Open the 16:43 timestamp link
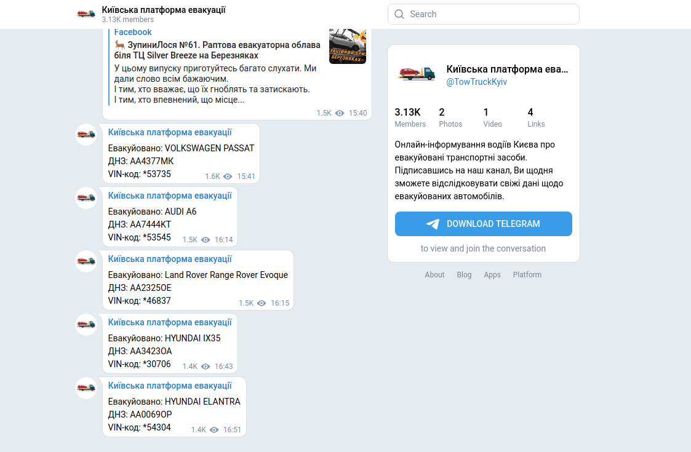 click(223, 367)
